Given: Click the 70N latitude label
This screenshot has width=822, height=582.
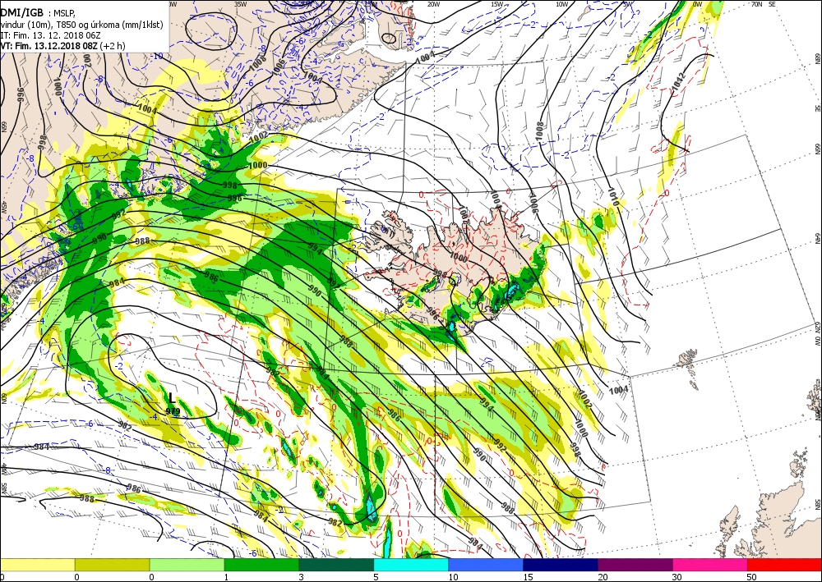Looking at the screenshot, I should click(x=758, y=4).
